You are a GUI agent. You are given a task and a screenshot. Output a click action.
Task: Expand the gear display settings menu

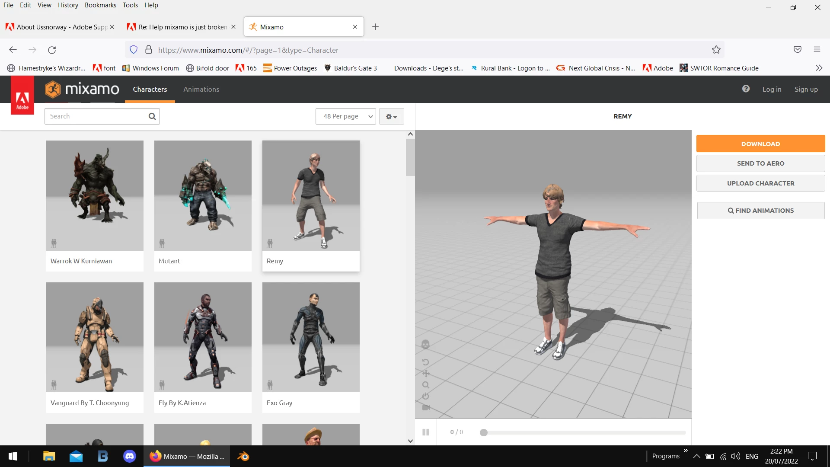[x=391, y=116]
